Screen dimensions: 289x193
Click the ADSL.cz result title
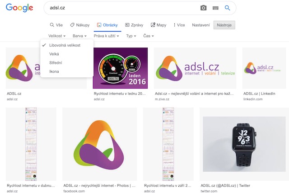pos(14,94)
